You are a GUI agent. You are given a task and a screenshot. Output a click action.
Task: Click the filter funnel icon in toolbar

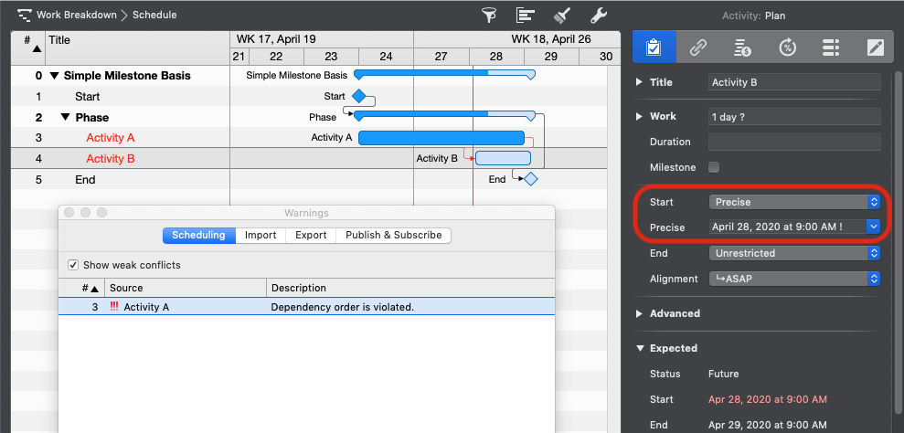490,15
